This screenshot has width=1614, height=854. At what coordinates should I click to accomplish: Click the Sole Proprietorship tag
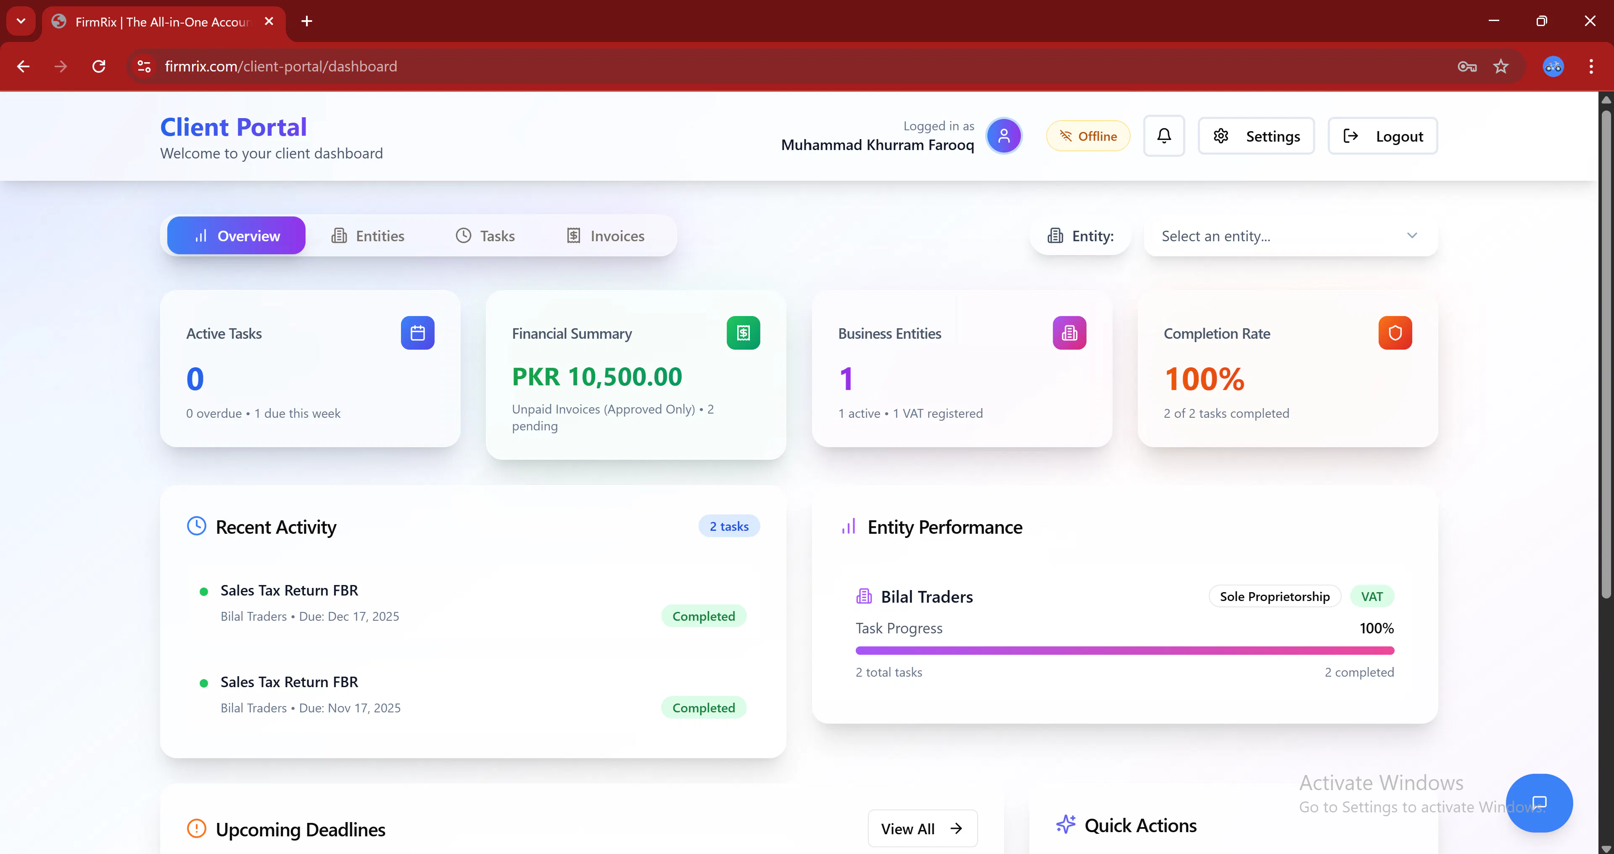tap(1274, 596)
